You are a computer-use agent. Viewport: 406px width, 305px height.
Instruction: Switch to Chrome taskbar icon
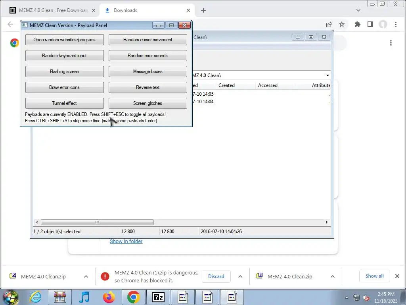click(x=133, y=297)
